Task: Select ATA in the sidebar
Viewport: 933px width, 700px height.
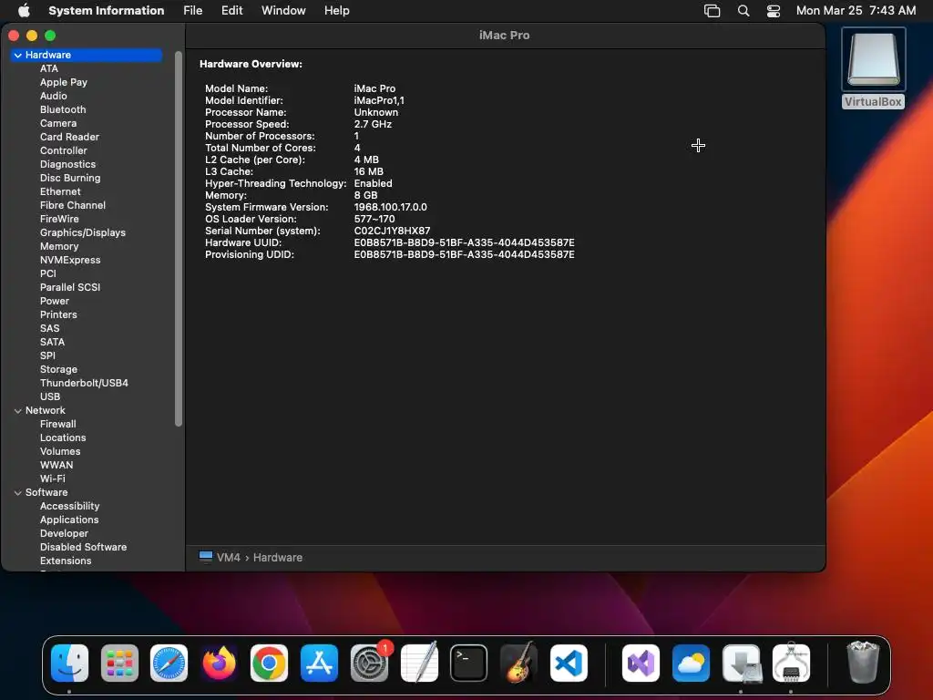Action: pyautogui.click(x=49, y=68)
